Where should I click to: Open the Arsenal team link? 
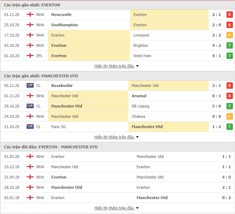pos(139,96)
